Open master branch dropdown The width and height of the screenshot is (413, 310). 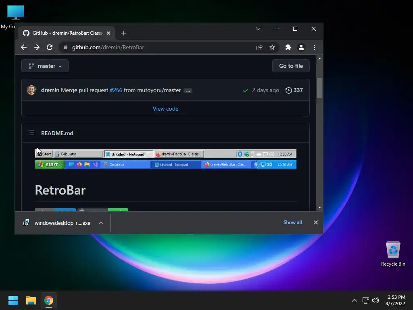click(45, 66)
